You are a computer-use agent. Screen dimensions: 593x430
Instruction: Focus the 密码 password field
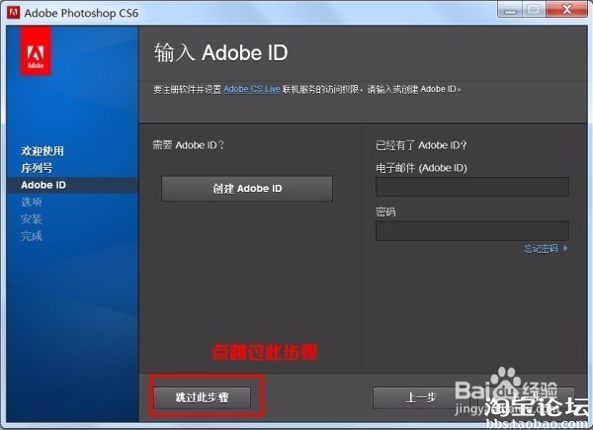tap(472, 230)
